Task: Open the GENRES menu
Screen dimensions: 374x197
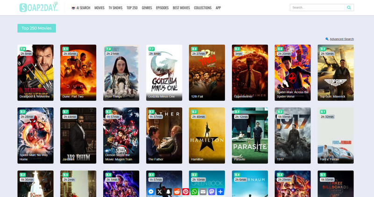Action: point(147,8)
